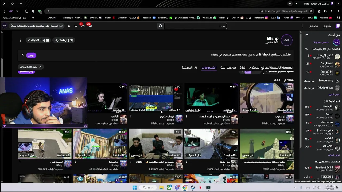Viewport: 342px width, 192px height.
Task: Play the جلسه مع الشباب الطيبة thumbnail
Action: (x=156, y=144)
